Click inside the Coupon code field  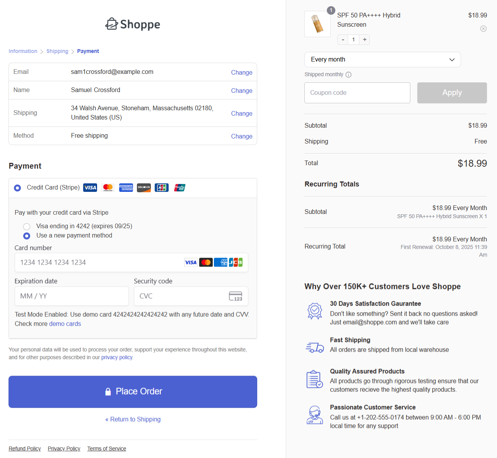click(357, 93)
